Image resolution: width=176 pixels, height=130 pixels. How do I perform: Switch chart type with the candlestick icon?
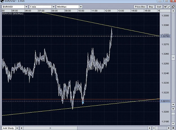(x=165, y=7)
